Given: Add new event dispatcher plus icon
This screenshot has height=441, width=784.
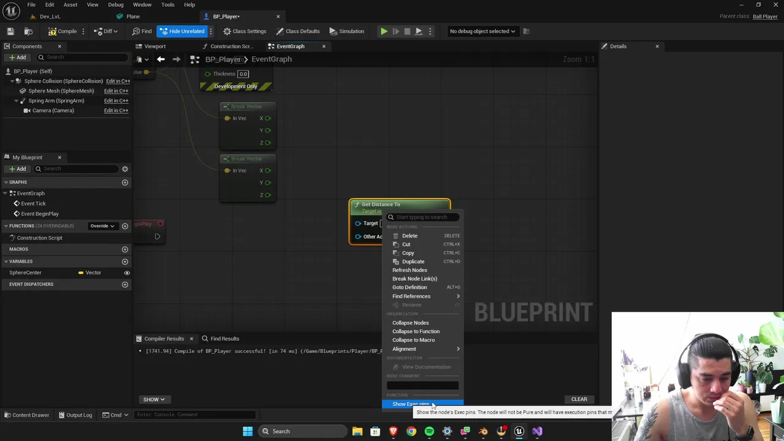Looking at the screenshot, I should click(125, 284).
